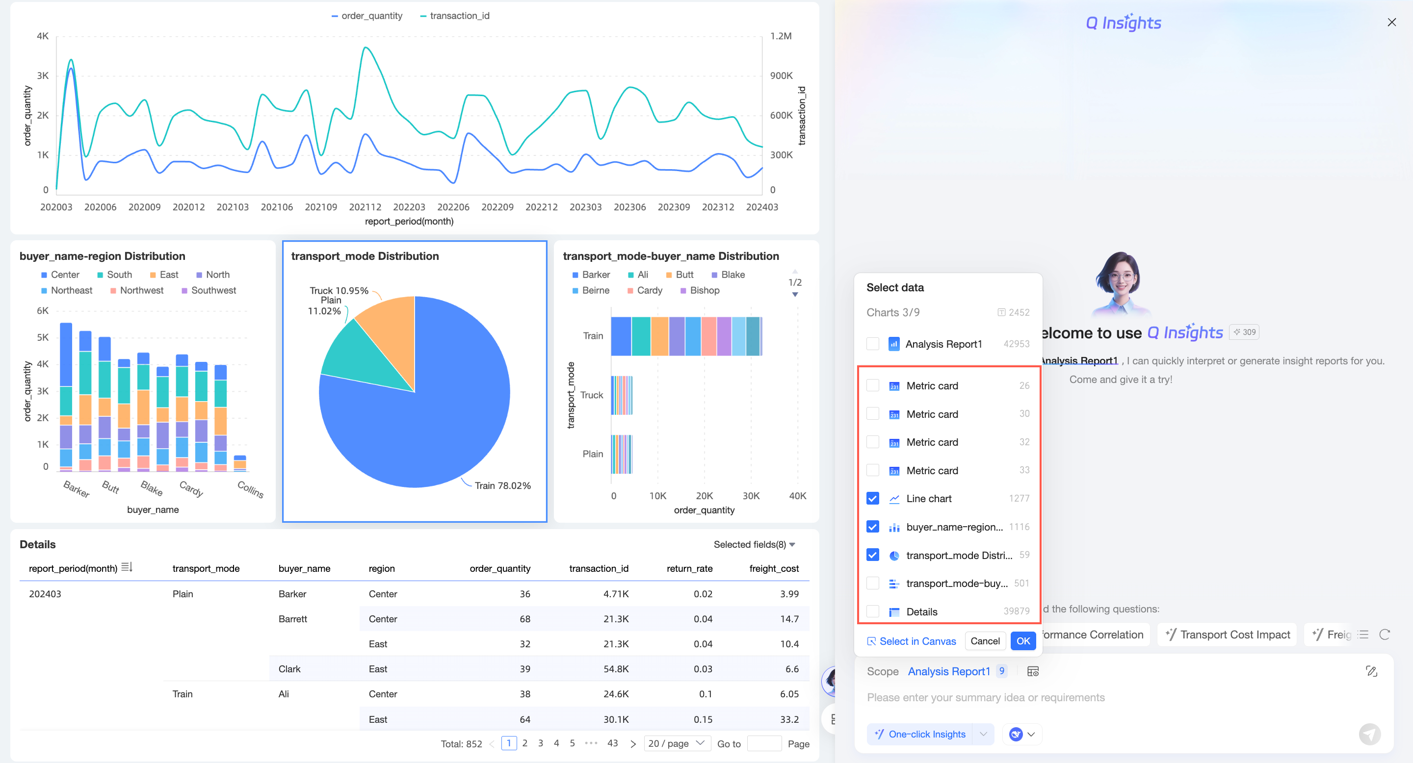
Task: Check the Details checkbox
Action: pos(873,611)
